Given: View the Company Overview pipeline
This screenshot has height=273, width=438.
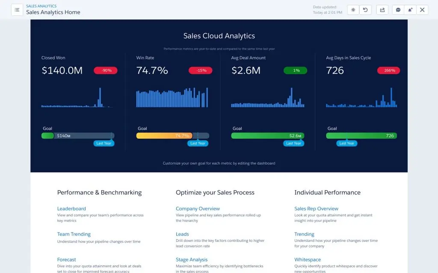Looking at the screenshot, I should pos(198,209).
